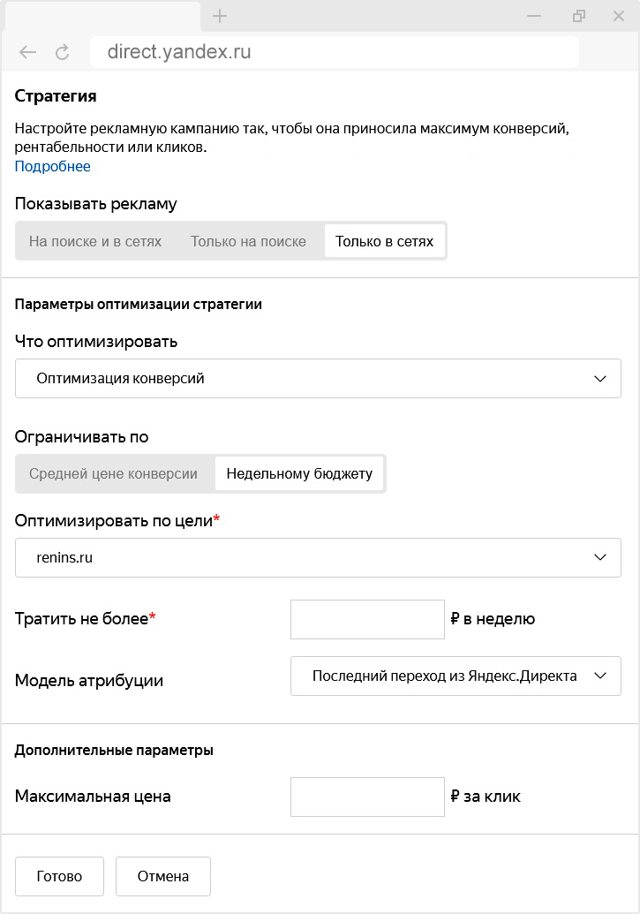Minimize the browser window

click(x=534, y=16)
